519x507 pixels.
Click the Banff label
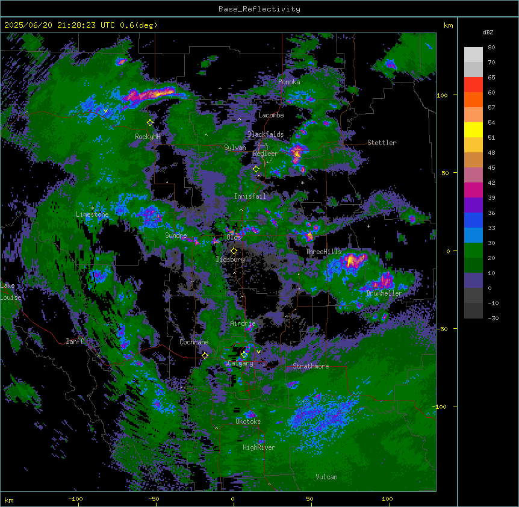pyautogui.click(x=75, y=341)
